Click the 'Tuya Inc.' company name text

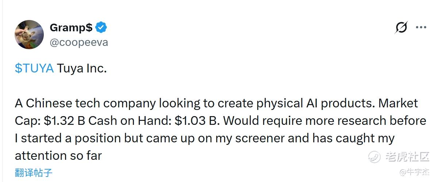coord(82,68)
